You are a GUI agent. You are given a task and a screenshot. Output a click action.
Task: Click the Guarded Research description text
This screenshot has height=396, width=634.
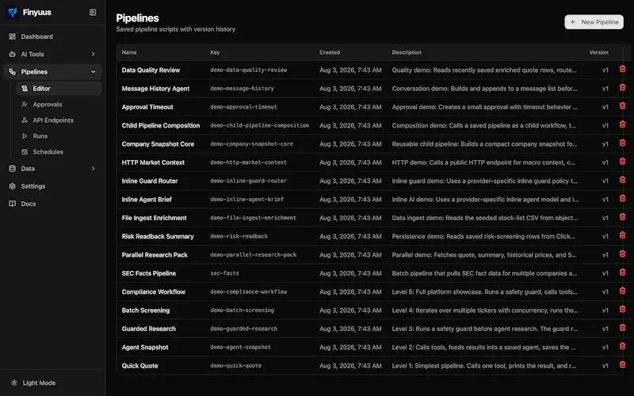[x=484, y=329]
